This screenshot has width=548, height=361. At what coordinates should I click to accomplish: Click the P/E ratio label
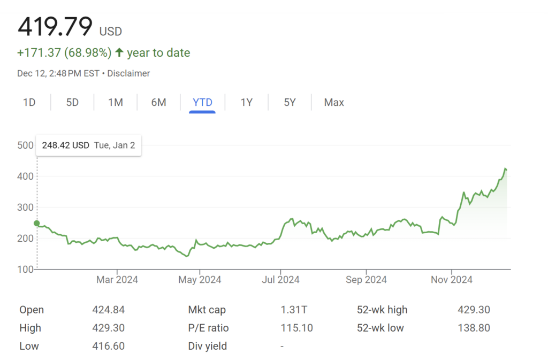[208, 328]
